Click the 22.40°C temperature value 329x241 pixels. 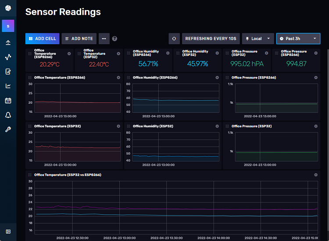(99, 64)
